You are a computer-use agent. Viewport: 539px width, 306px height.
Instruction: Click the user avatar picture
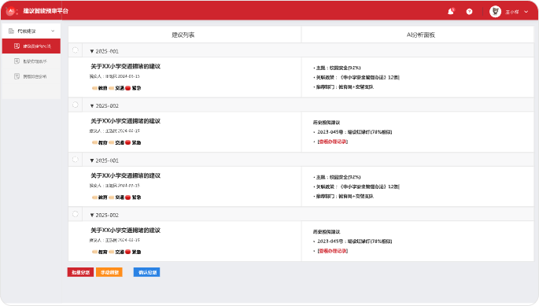click(x=496, y=12)
